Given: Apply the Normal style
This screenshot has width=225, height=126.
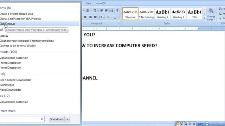Looking at the screenshot, I should (130, 14).
